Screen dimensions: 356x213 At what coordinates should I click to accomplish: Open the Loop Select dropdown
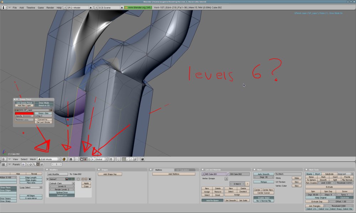coord(31,187)
